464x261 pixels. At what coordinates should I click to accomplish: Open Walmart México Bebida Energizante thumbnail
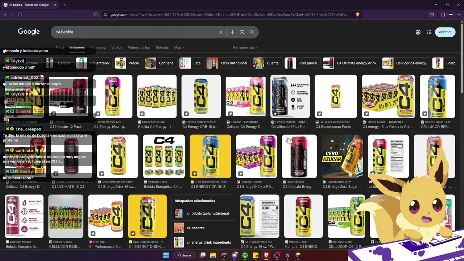(24, 216)
